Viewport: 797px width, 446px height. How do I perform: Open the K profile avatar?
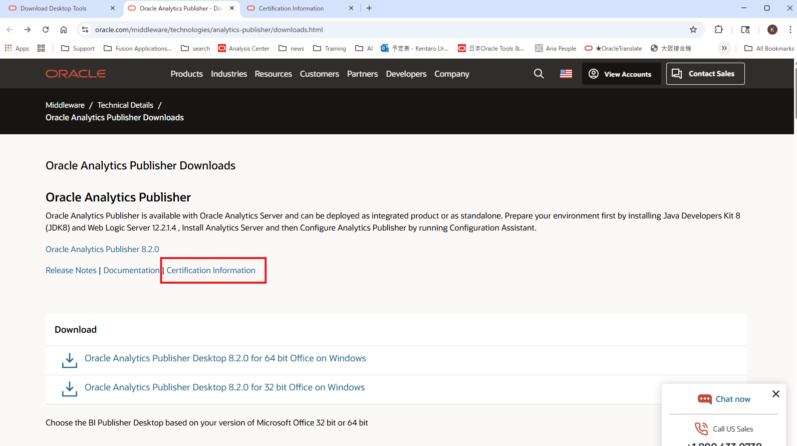[x=772, y=30]
